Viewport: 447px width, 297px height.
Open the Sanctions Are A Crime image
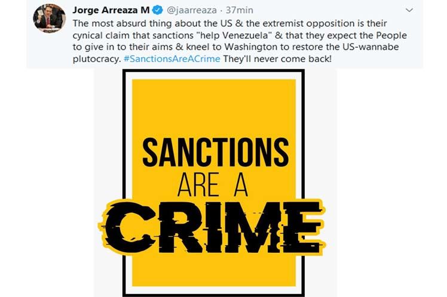tap(215, 183)
